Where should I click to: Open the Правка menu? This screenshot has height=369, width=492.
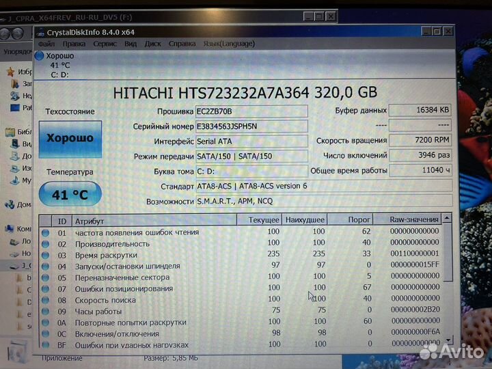74,44
